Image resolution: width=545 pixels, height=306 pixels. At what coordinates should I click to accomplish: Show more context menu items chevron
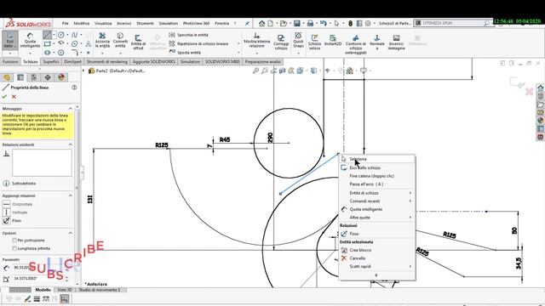(376, 275)
